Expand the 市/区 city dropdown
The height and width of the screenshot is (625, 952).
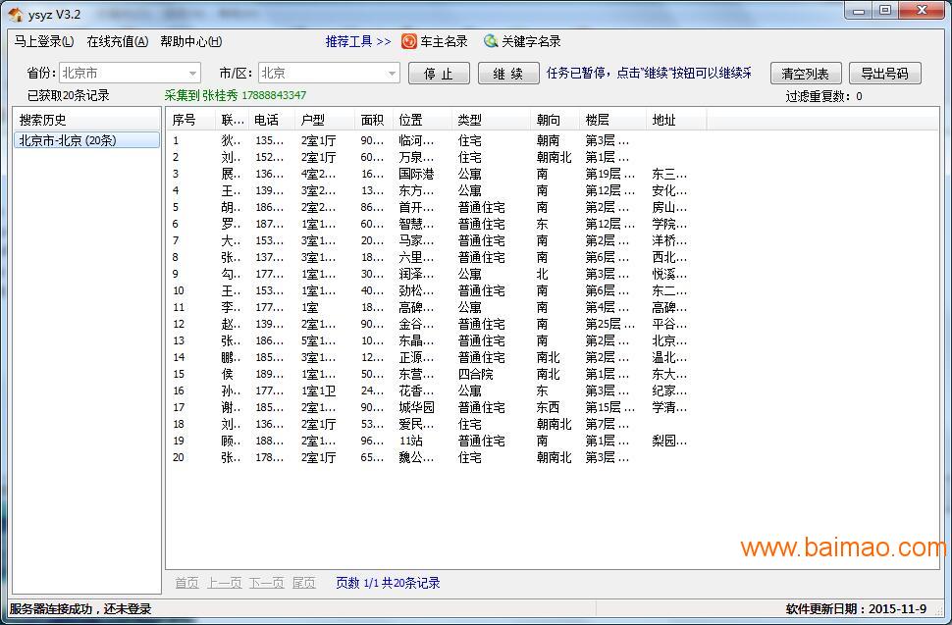point(392,74)
